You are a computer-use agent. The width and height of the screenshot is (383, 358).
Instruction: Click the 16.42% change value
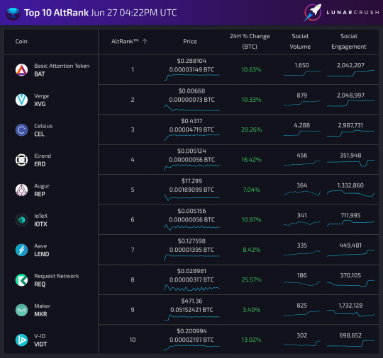251,160
